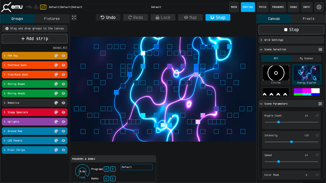This screenshot has width=326, height=183.
Task: Switch to the Pixels tab
Action: coord(308,19)
